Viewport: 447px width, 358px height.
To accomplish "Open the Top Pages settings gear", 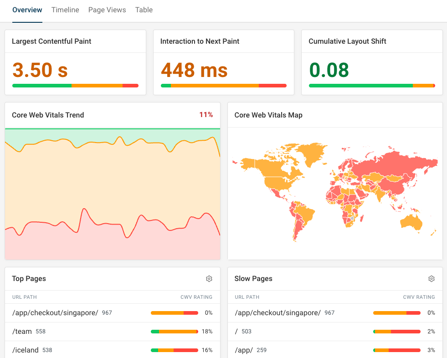I will [209, 278].
